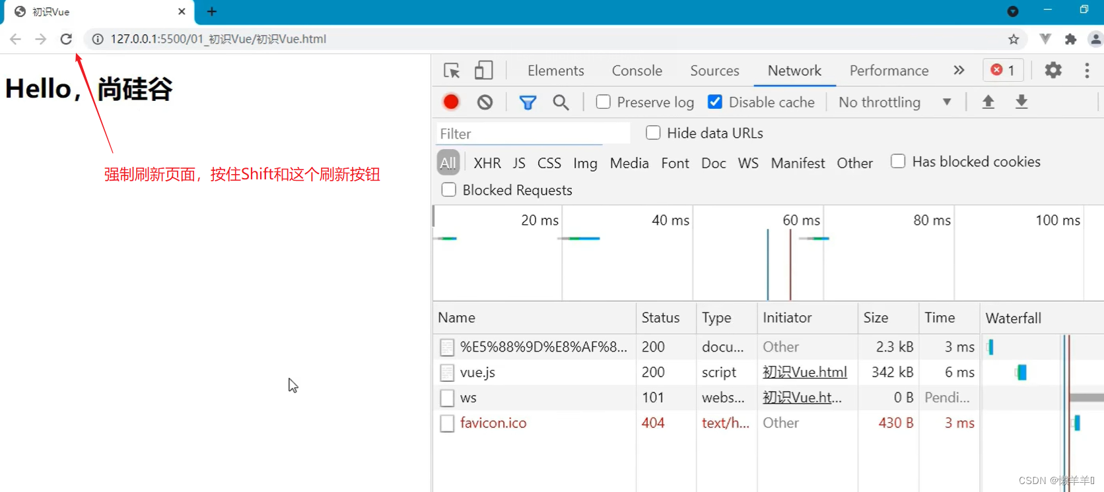The image size is (1104, 492).
Task: Click the record network log button
Action: point(451,102)
